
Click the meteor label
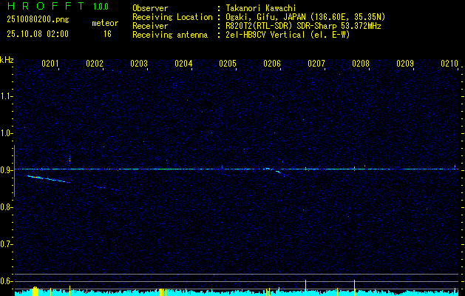tap(105, 23)
